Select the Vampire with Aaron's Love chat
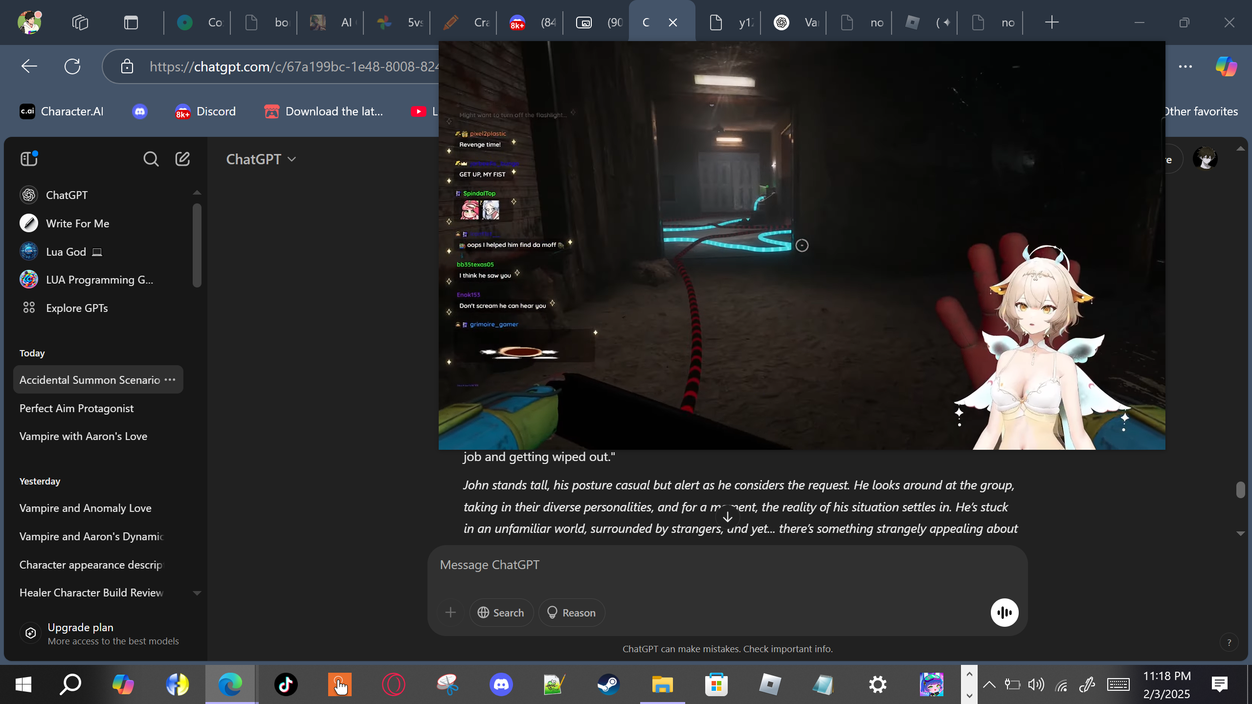The image size is (1252, 704). [x=98, y=436]
